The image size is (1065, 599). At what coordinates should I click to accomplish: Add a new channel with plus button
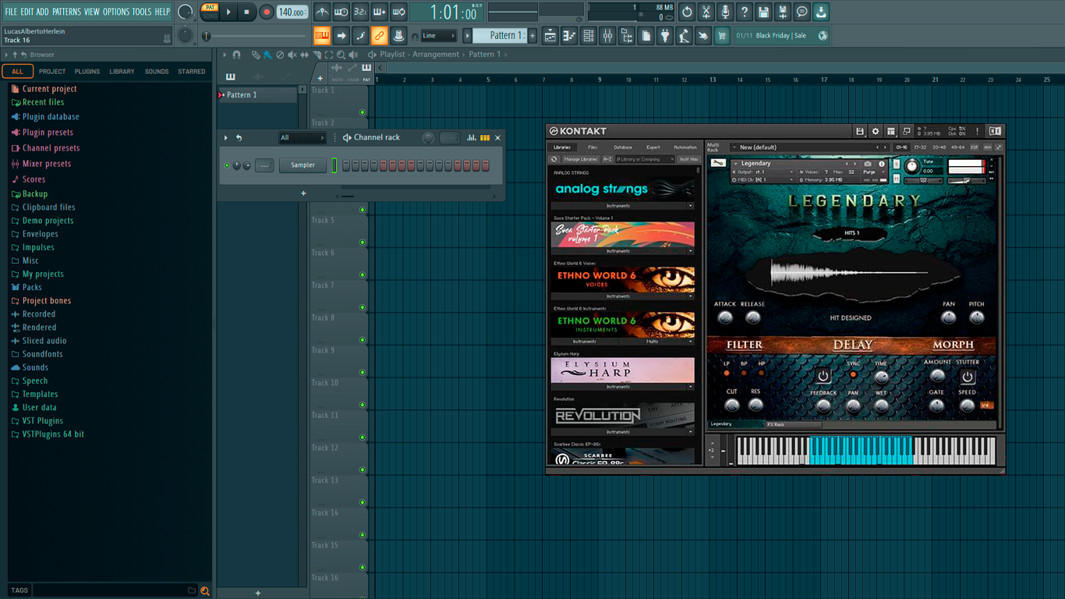[x=303, y=193]
